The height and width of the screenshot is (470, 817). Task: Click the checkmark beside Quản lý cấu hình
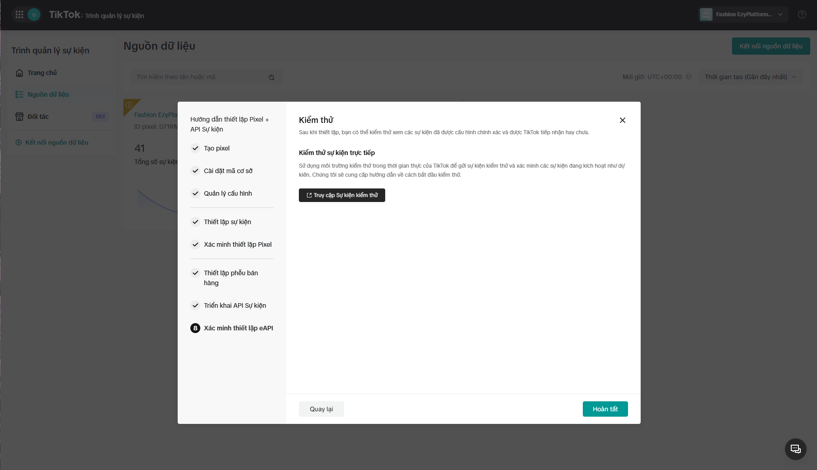click(195, 193)
